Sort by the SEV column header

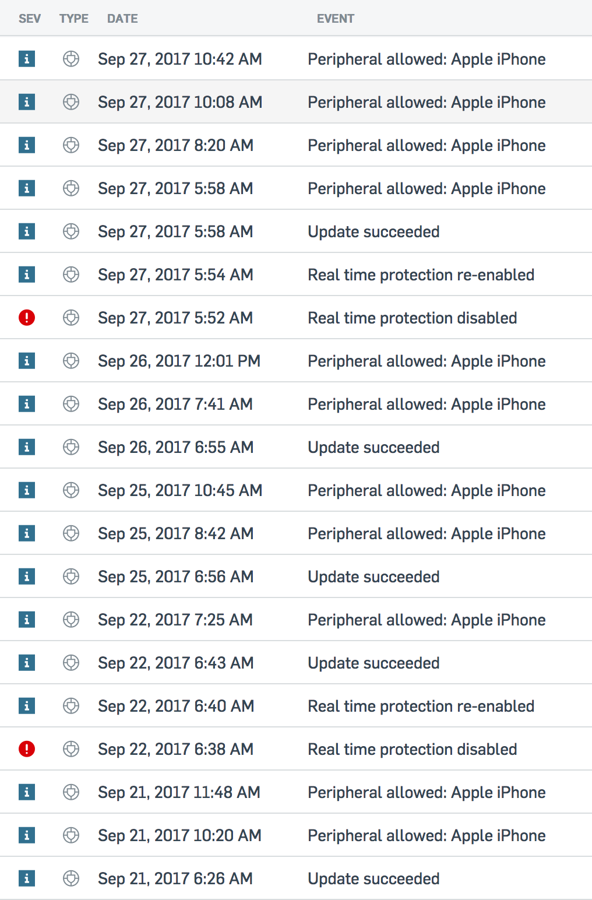[x=30, y=19]
